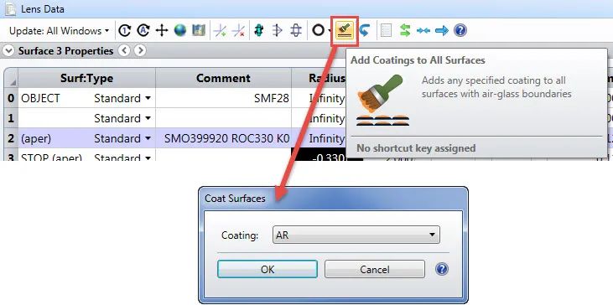Image resolution: width=613 pixels, height=305 pixels.
Task: Click the blue help icon in Lens Data toolbar
Action: [x=460, y=30]
